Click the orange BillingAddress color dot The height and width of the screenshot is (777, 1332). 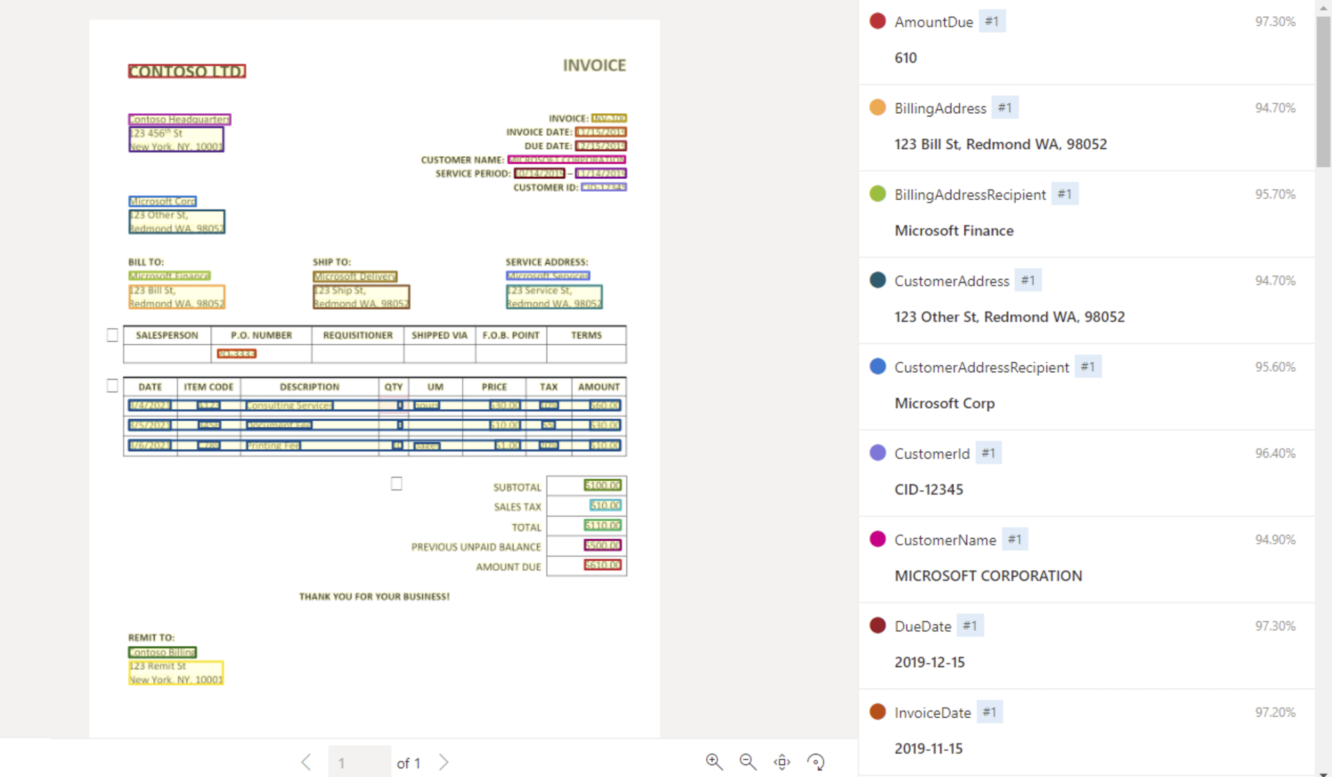pos(878,108)
